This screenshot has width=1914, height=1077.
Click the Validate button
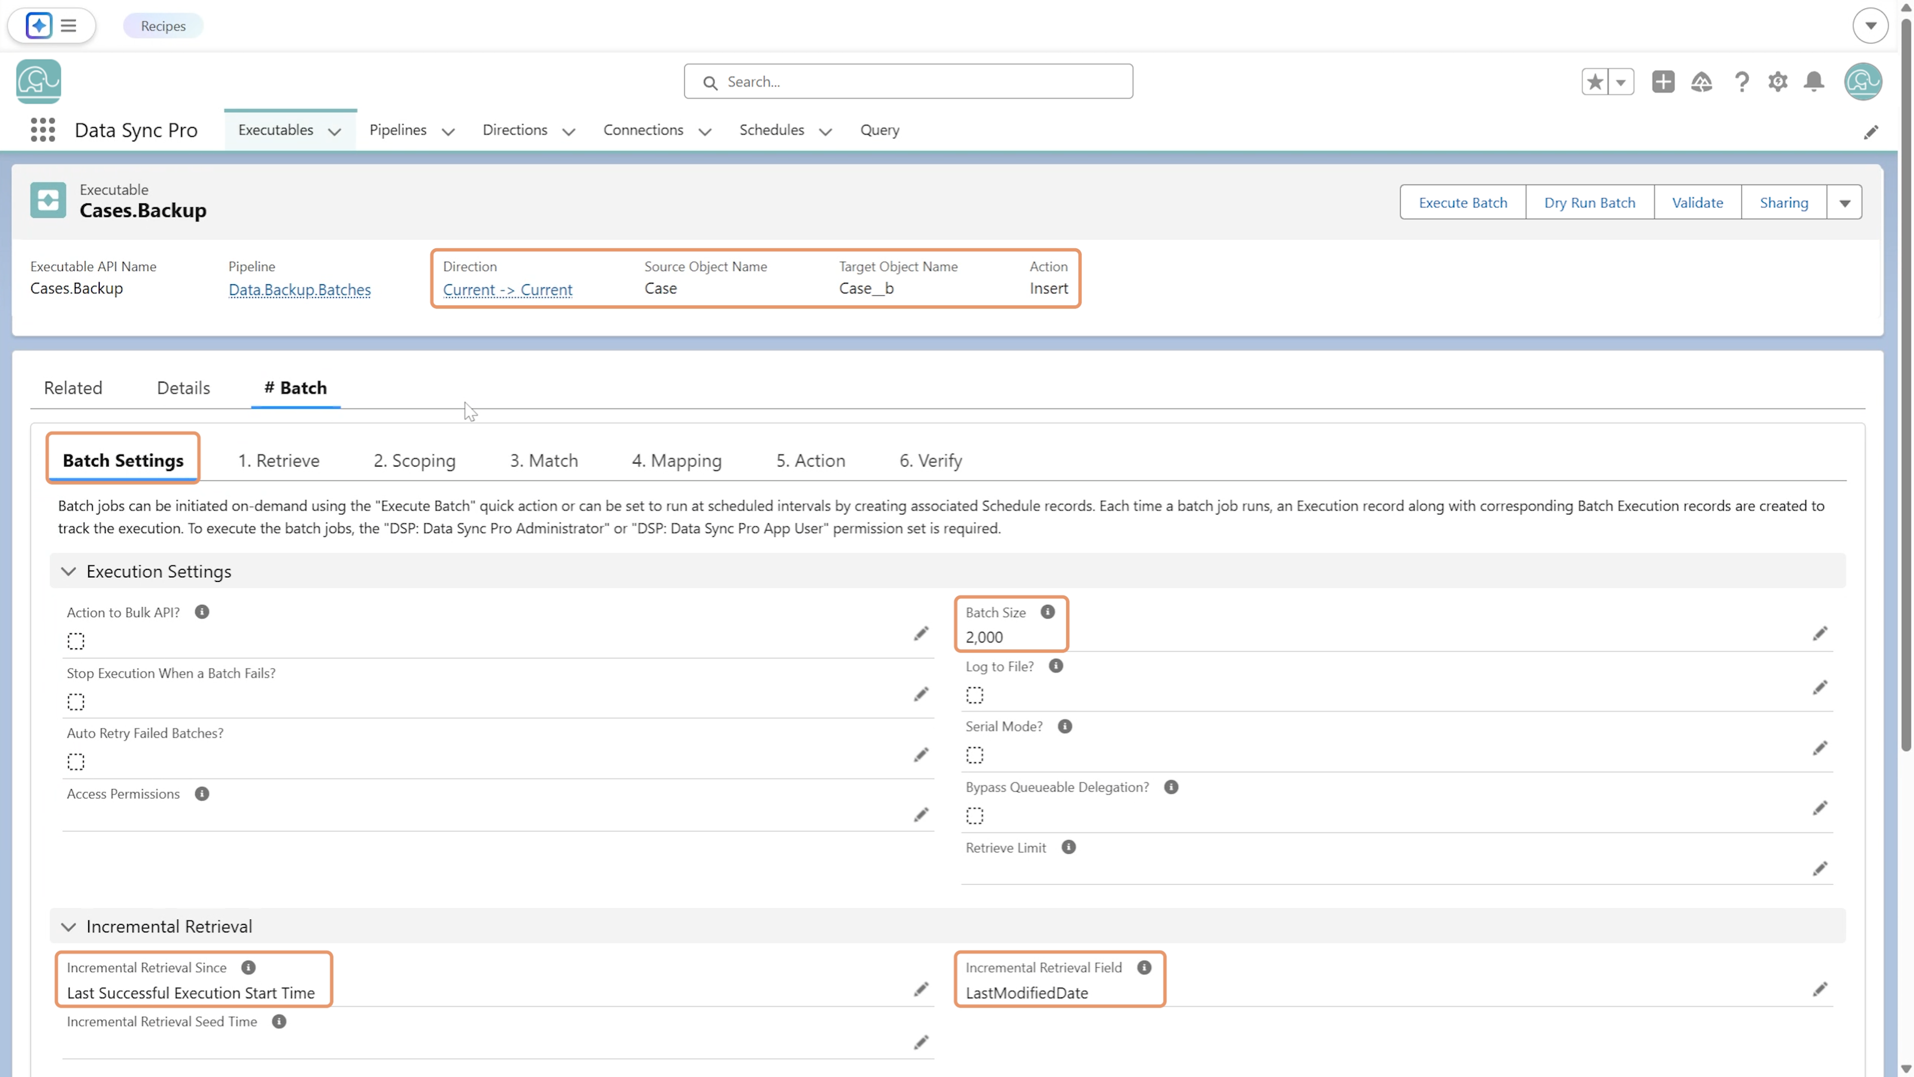pos(1698,203)
